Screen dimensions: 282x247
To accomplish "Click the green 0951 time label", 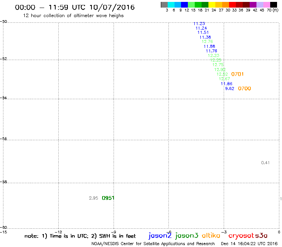I will [108, 198].
